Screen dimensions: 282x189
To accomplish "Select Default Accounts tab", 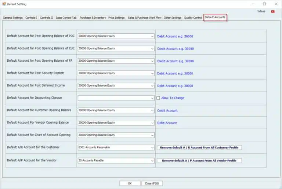I will click(x=215, y=17).
